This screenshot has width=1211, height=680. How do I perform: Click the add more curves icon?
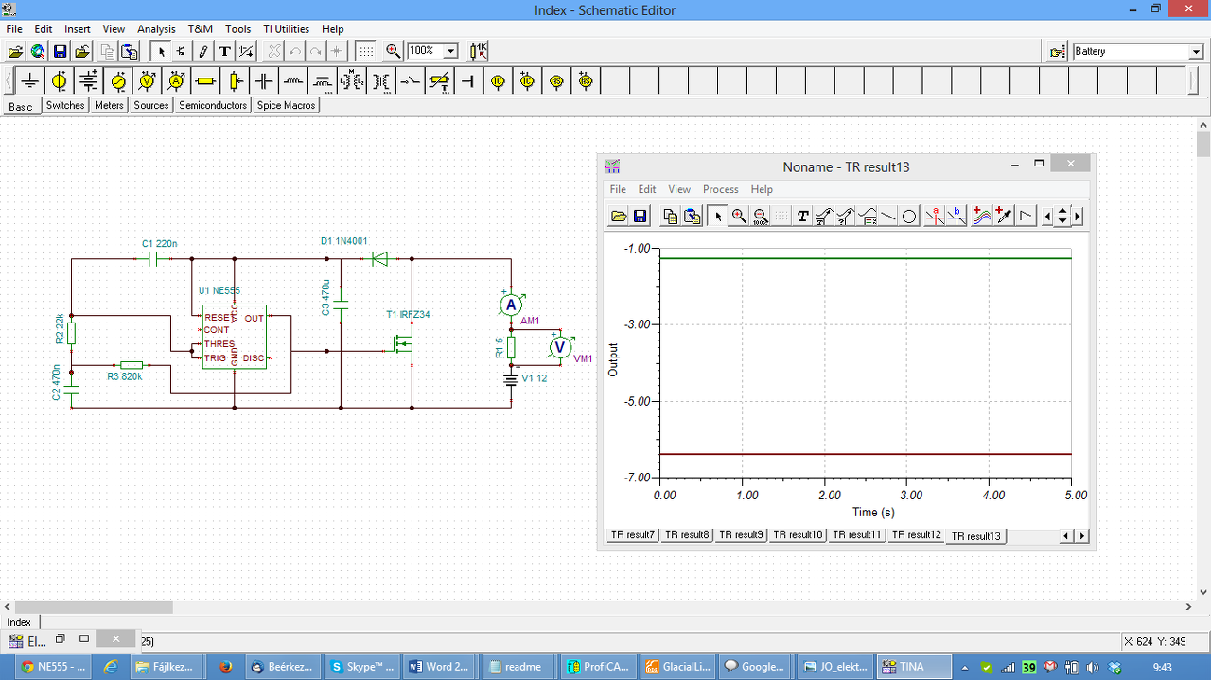[981, 217]
